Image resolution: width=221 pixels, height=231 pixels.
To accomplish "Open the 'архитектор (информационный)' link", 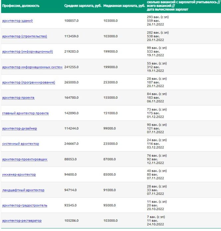I will [28, 52].
